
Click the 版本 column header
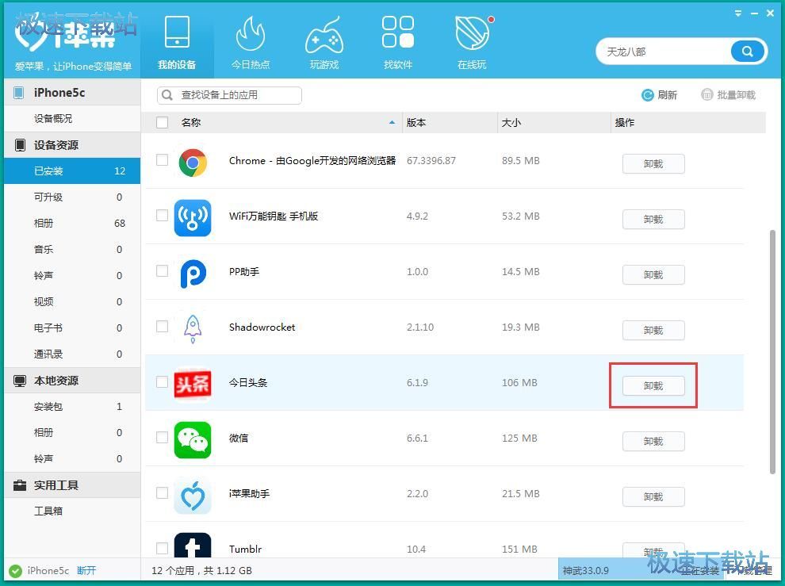(x=450, y=123)
